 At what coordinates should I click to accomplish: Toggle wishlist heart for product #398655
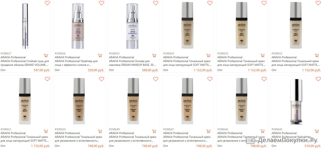point(156,3)
